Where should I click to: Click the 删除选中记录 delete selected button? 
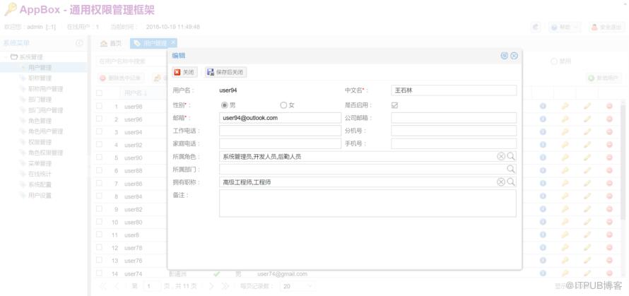(120, 78)
